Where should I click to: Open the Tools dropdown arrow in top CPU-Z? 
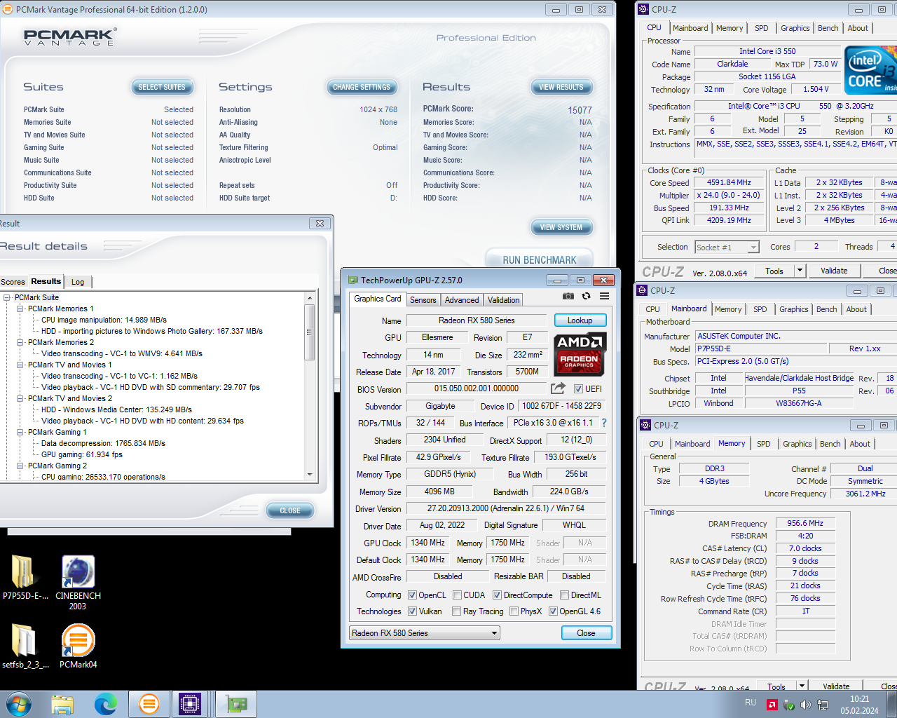pyautogui.click(x=799, y=271)
